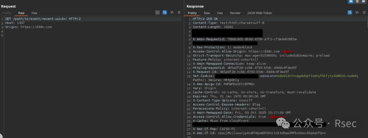Open the JSON Web Token tab
Viewport: 368px width, 138px height.
point(260,13)
